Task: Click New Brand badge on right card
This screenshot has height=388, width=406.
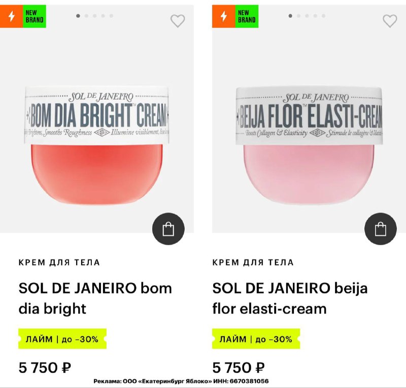Action: tap(247, 16)
